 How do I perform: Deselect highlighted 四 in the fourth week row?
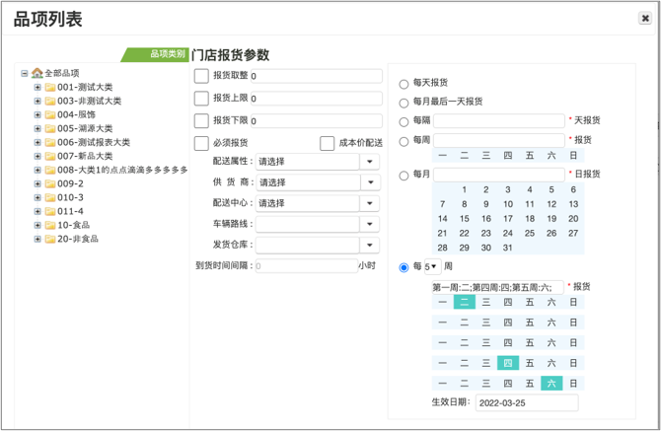[507, 363]
